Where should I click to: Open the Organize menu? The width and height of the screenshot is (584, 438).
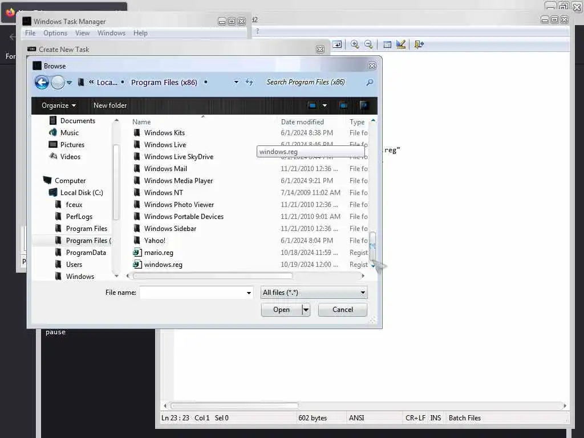pos(59,106)
